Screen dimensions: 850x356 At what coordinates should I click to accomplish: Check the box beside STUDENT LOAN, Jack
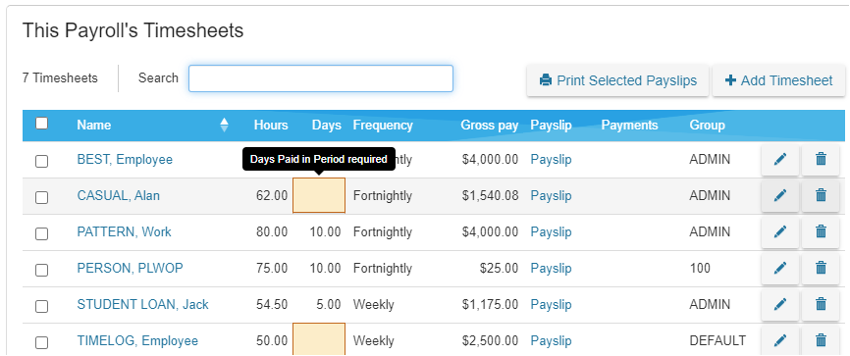point(42,307)
